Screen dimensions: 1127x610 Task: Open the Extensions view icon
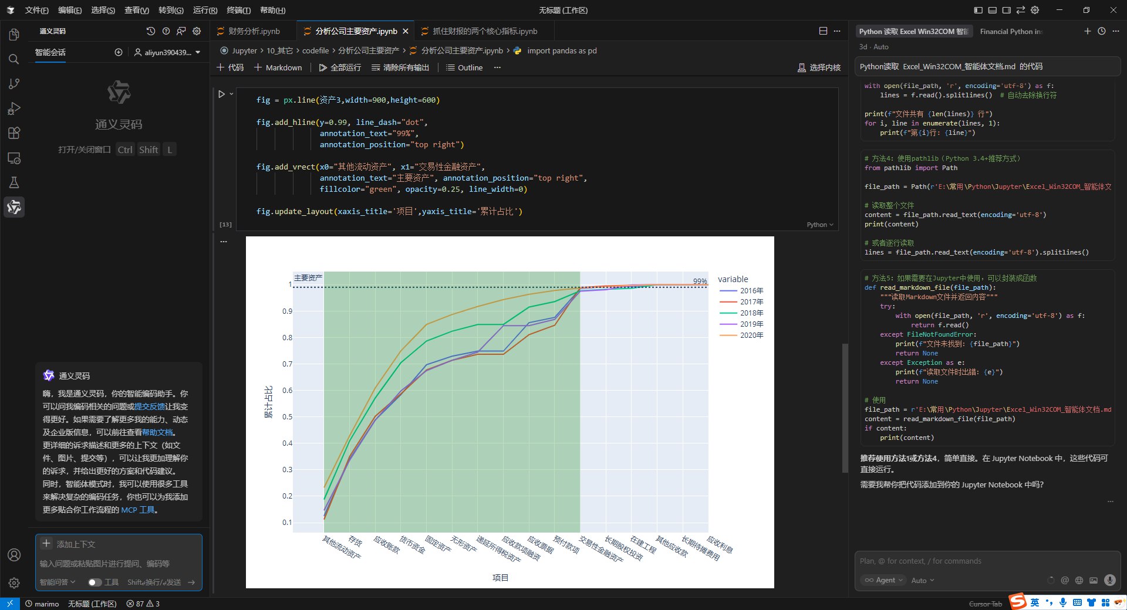(14, 133)
